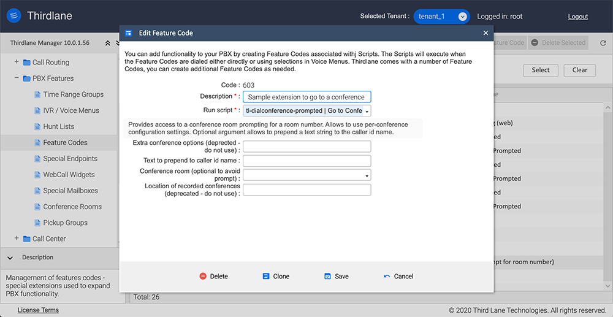Image resolution: width=613 pixels, height=317 pixels.
Task: Click the Clear button
Action: (x=579, y=70)
